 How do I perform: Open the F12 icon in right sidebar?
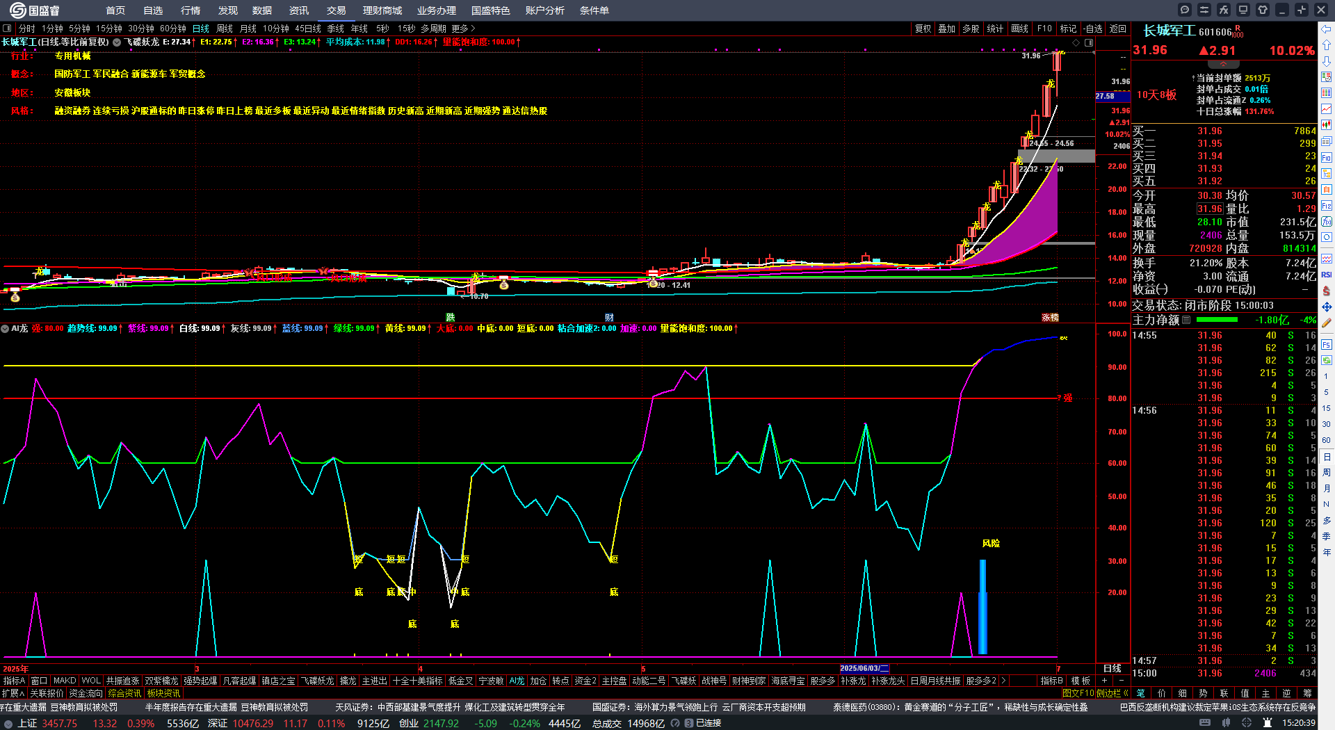coord(1327,206)
